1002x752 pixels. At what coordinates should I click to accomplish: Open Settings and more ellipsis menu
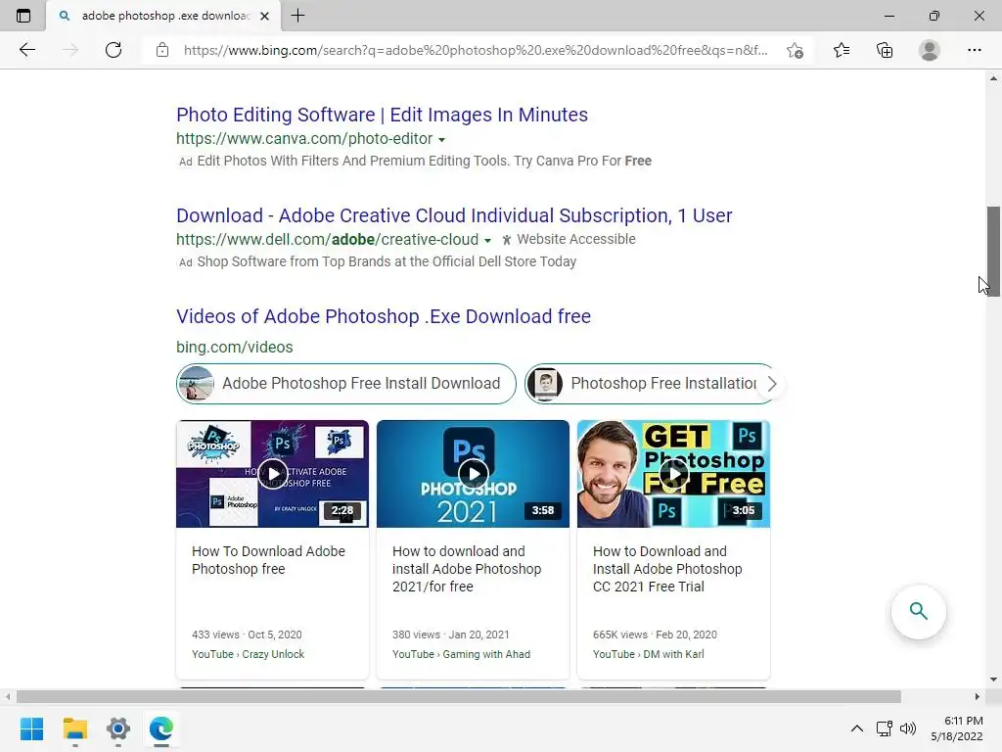(x=974, y=50)
